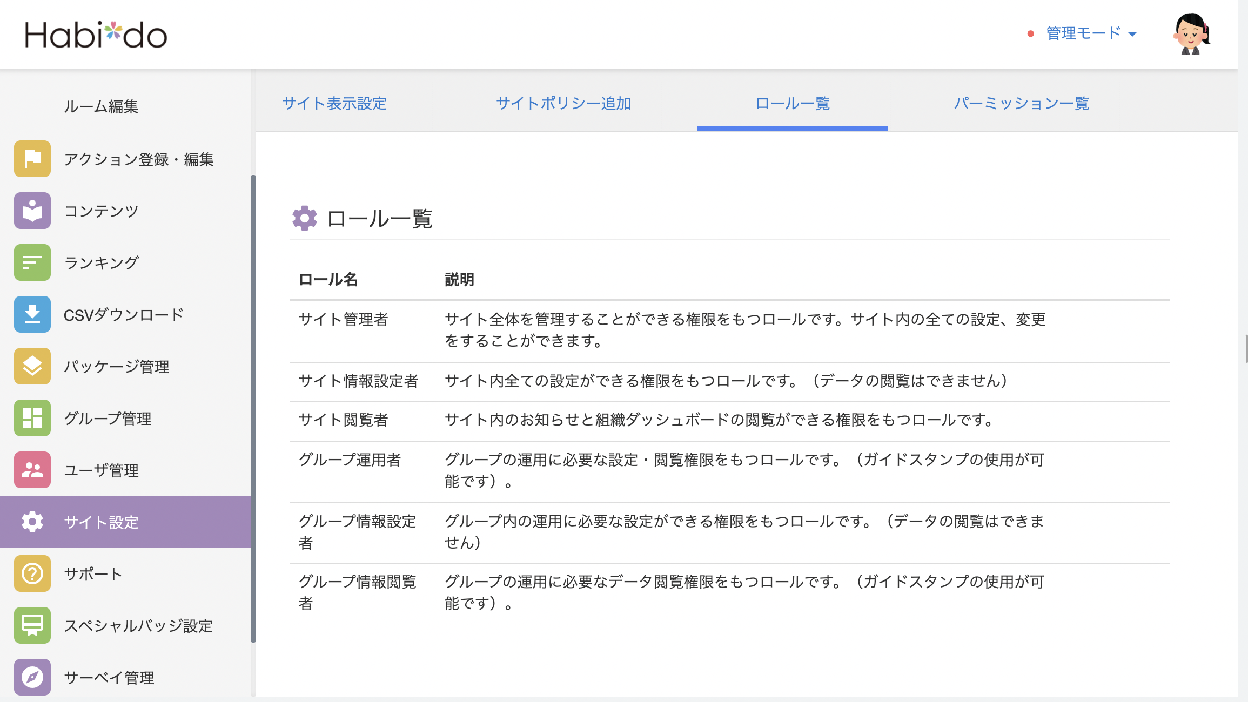Switch to the サイト表示設定 tab
Viewport: 1248px width, 702px height.
(x=334, y=103)
